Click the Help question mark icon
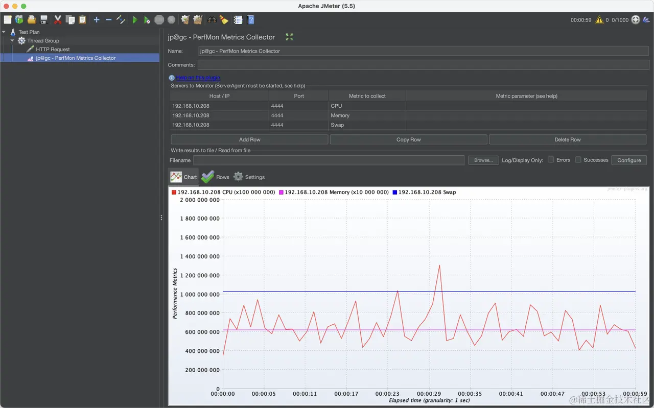Viewport: 654px width, 408px height. coord(251,20)
